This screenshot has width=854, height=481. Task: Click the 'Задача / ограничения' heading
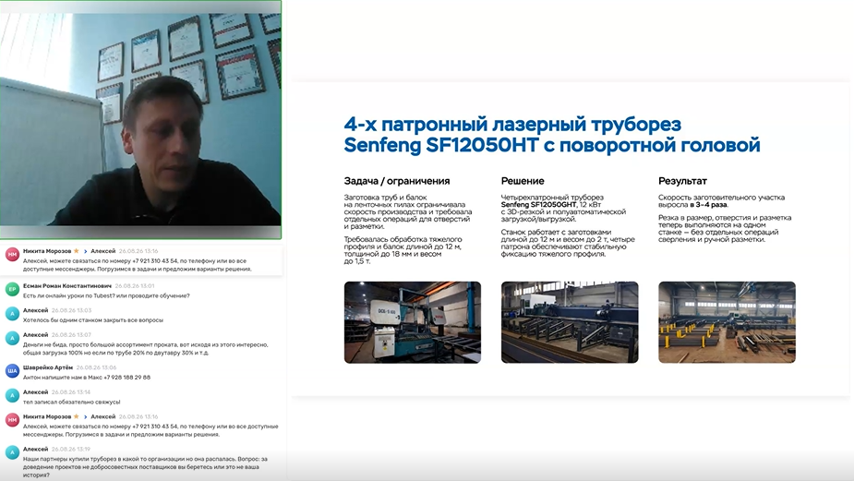click(x=396, y=181)
